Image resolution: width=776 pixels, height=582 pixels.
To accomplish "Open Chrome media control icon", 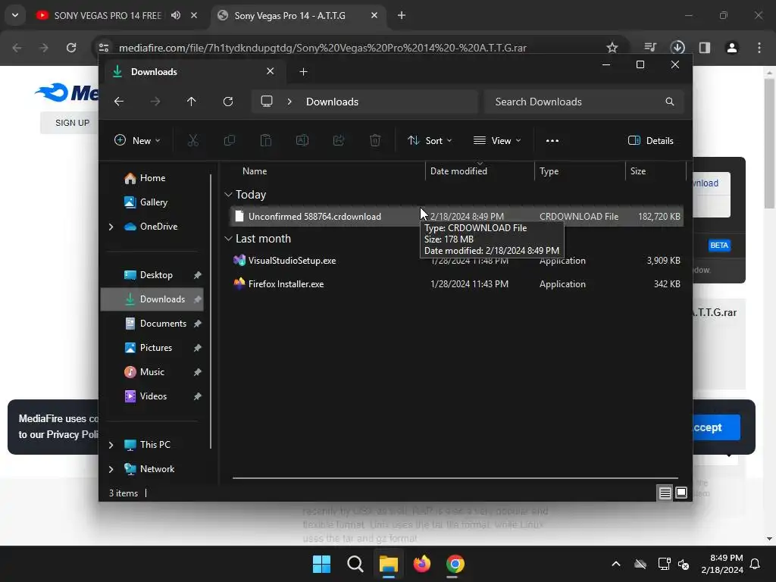I will 650,48.
